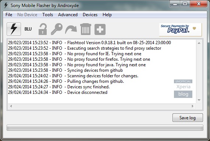Open the Tools menu
The image size is (210, 141).
point(48,15)
